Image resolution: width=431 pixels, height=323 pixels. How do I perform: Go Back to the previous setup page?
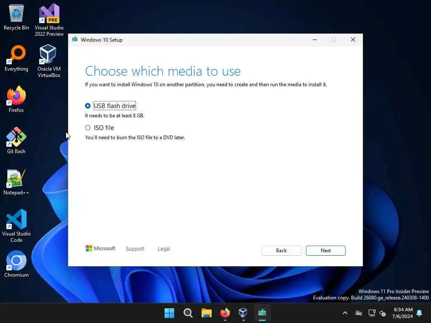pos(281,251)
